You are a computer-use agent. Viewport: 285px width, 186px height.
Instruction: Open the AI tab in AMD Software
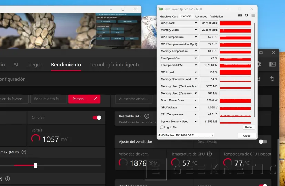pyautogui.click(x=16, y=65)
